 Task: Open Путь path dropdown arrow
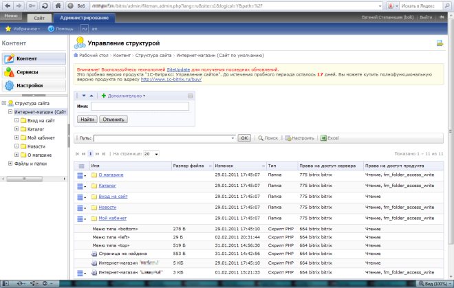click(x=233, y=138)
